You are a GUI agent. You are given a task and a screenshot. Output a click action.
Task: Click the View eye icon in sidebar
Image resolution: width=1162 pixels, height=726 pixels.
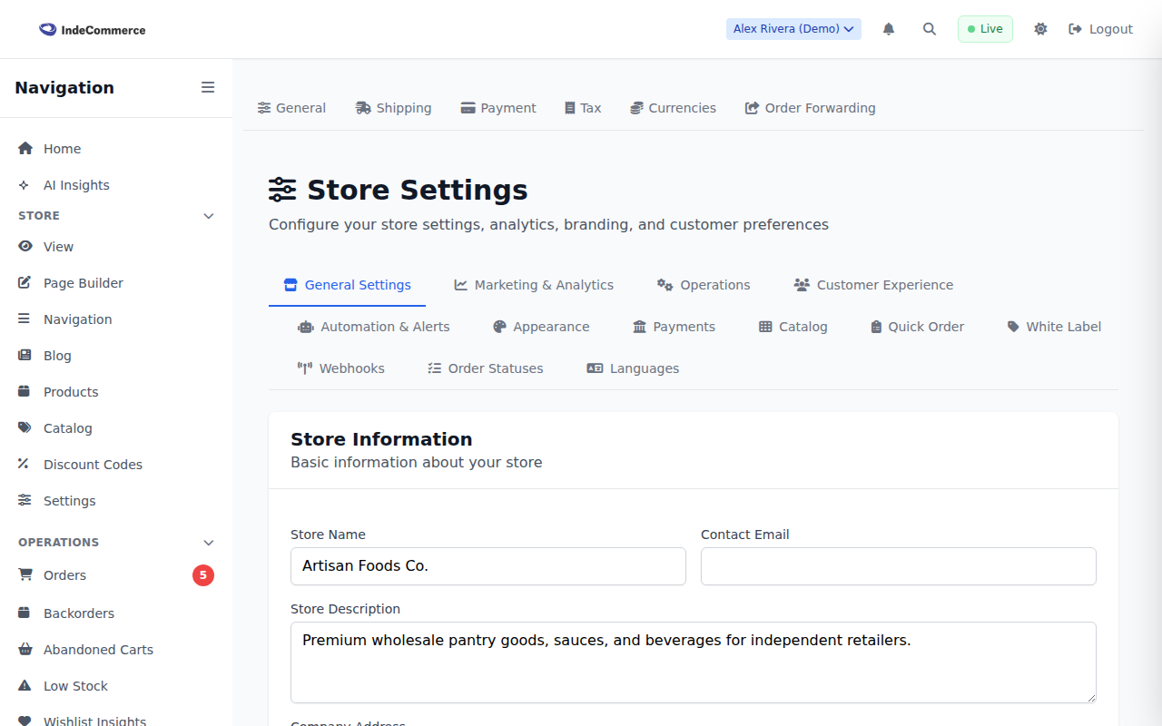(25, 247)
